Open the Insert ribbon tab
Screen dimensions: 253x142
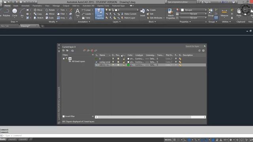point(16,6)
